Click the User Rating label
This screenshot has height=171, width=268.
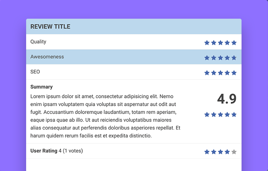[44, 151]
